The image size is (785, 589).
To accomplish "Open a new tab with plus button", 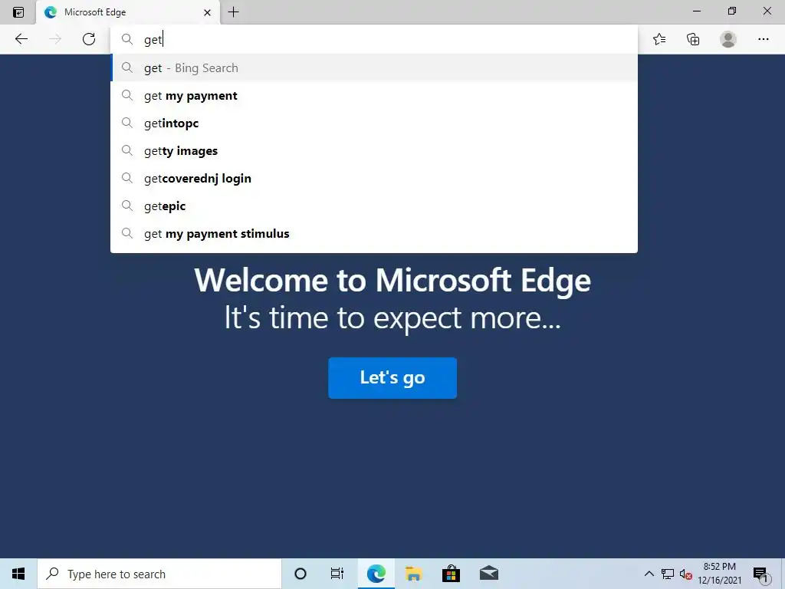I will (233, 12).
